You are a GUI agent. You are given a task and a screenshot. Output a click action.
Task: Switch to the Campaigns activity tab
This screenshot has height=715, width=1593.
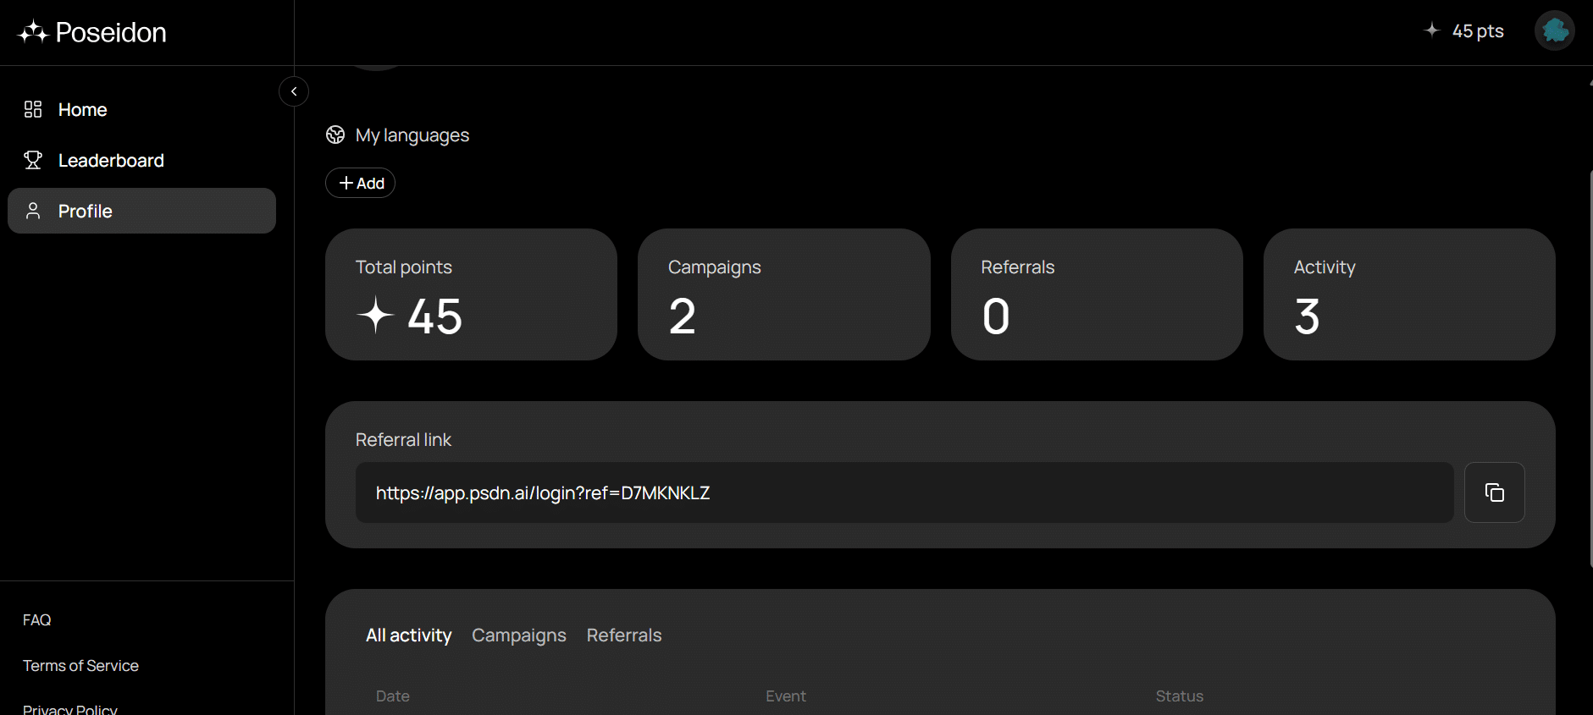(x=519, y=635)
